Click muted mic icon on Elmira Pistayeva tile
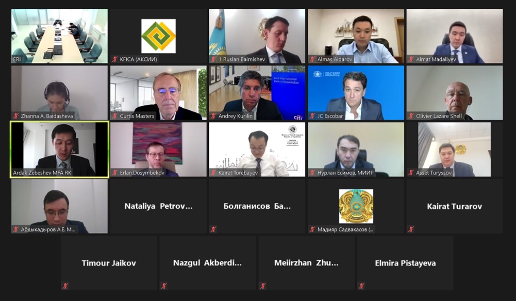Screen dimensions: 516x301 coord(362,286)
